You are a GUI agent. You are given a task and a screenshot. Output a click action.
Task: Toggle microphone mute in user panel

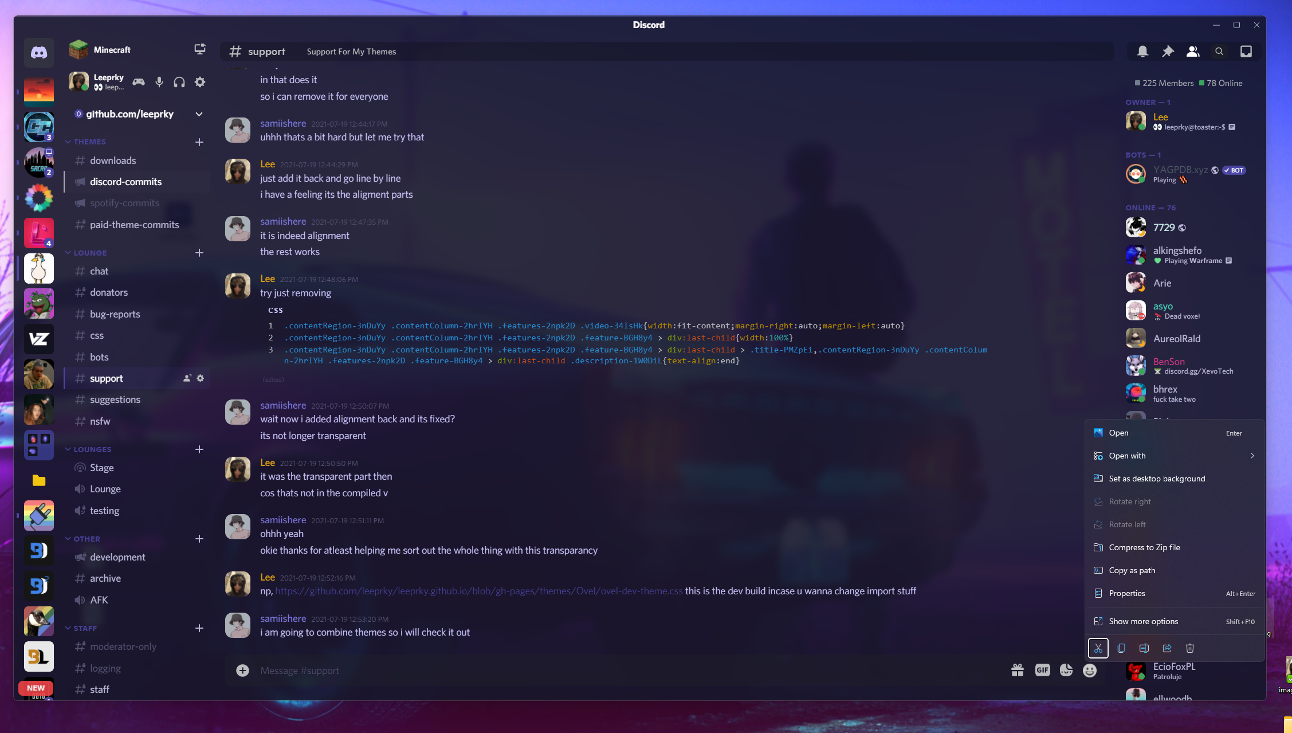[159, 82]
